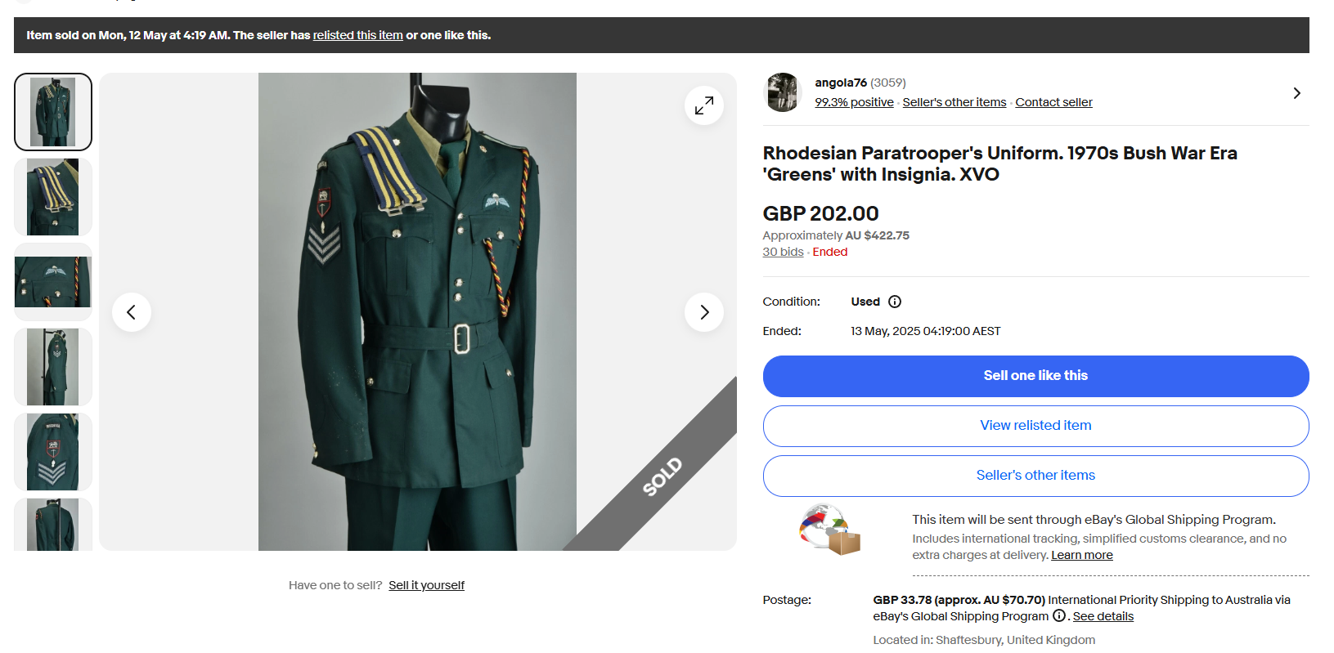Click the Contact seller link
This screenshot has width=1334, height=653.
1053,102
